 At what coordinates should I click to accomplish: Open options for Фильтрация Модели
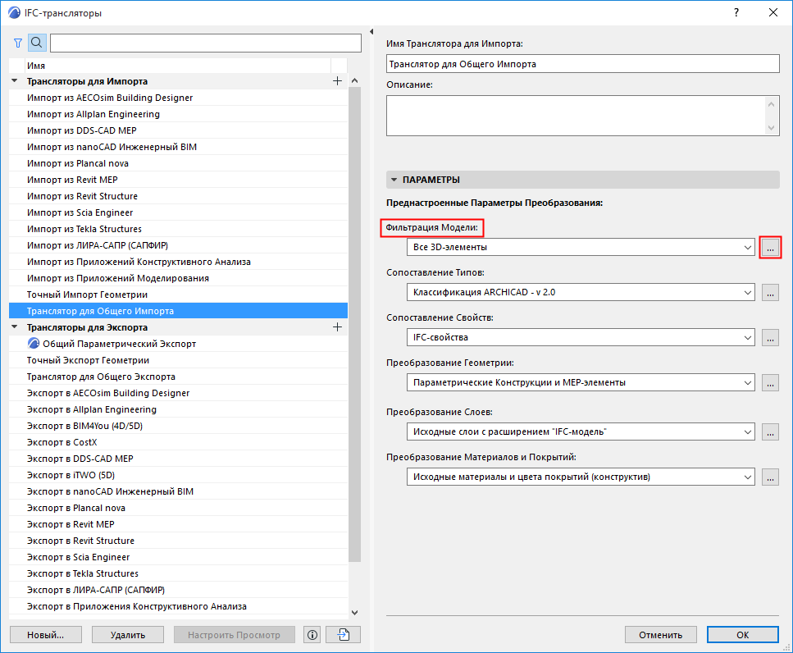point(770,248)
